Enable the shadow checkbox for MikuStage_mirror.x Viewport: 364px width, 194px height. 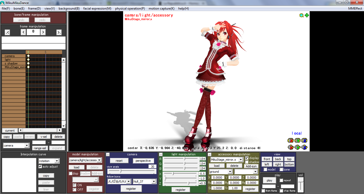tap(247, 162)
